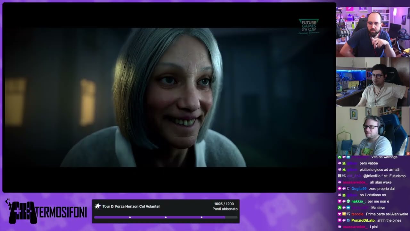Click the "Ma dove" chat message

pos(379,208)
